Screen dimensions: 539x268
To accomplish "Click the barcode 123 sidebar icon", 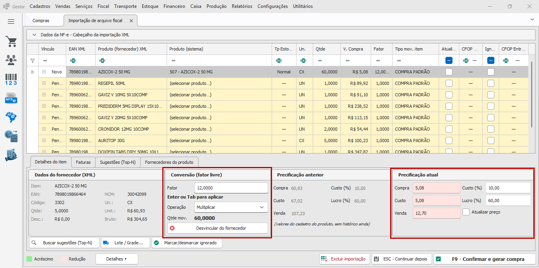I will point(11,79).
